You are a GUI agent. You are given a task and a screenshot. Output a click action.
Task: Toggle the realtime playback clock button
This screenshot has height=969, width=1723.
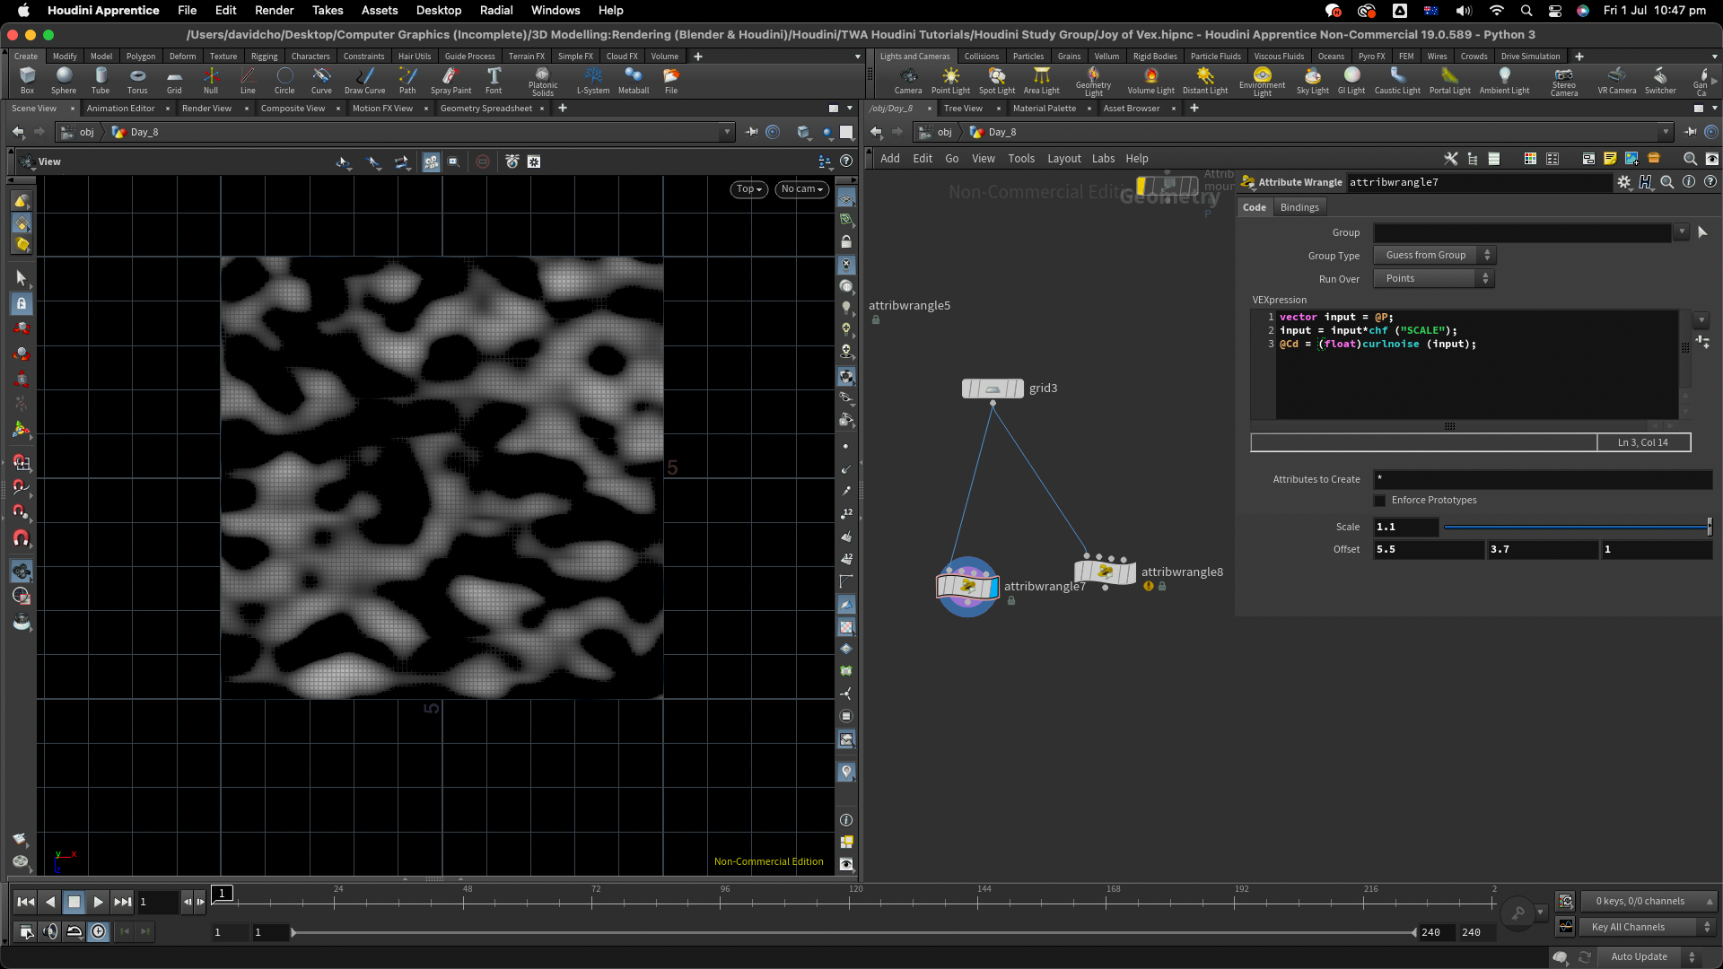[98, 931]
